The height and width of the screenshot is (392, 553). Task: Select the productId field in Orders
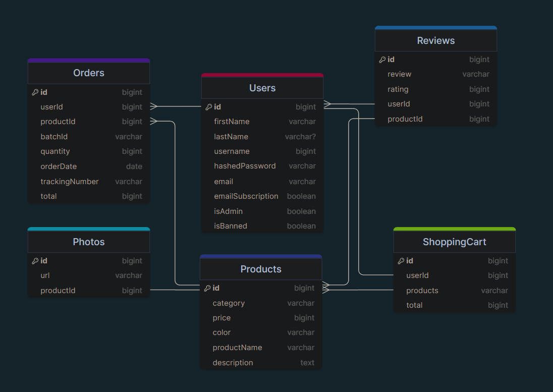point(89,122)
